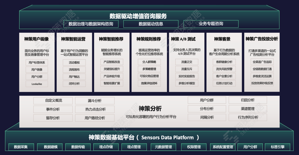Select the 埋点存储 box
This screenshot has width=299, height=155.
point(106,147)
